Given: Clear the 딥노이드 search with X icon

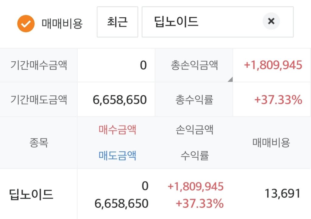Looking at the screenshot, I should tap(271, 21).
